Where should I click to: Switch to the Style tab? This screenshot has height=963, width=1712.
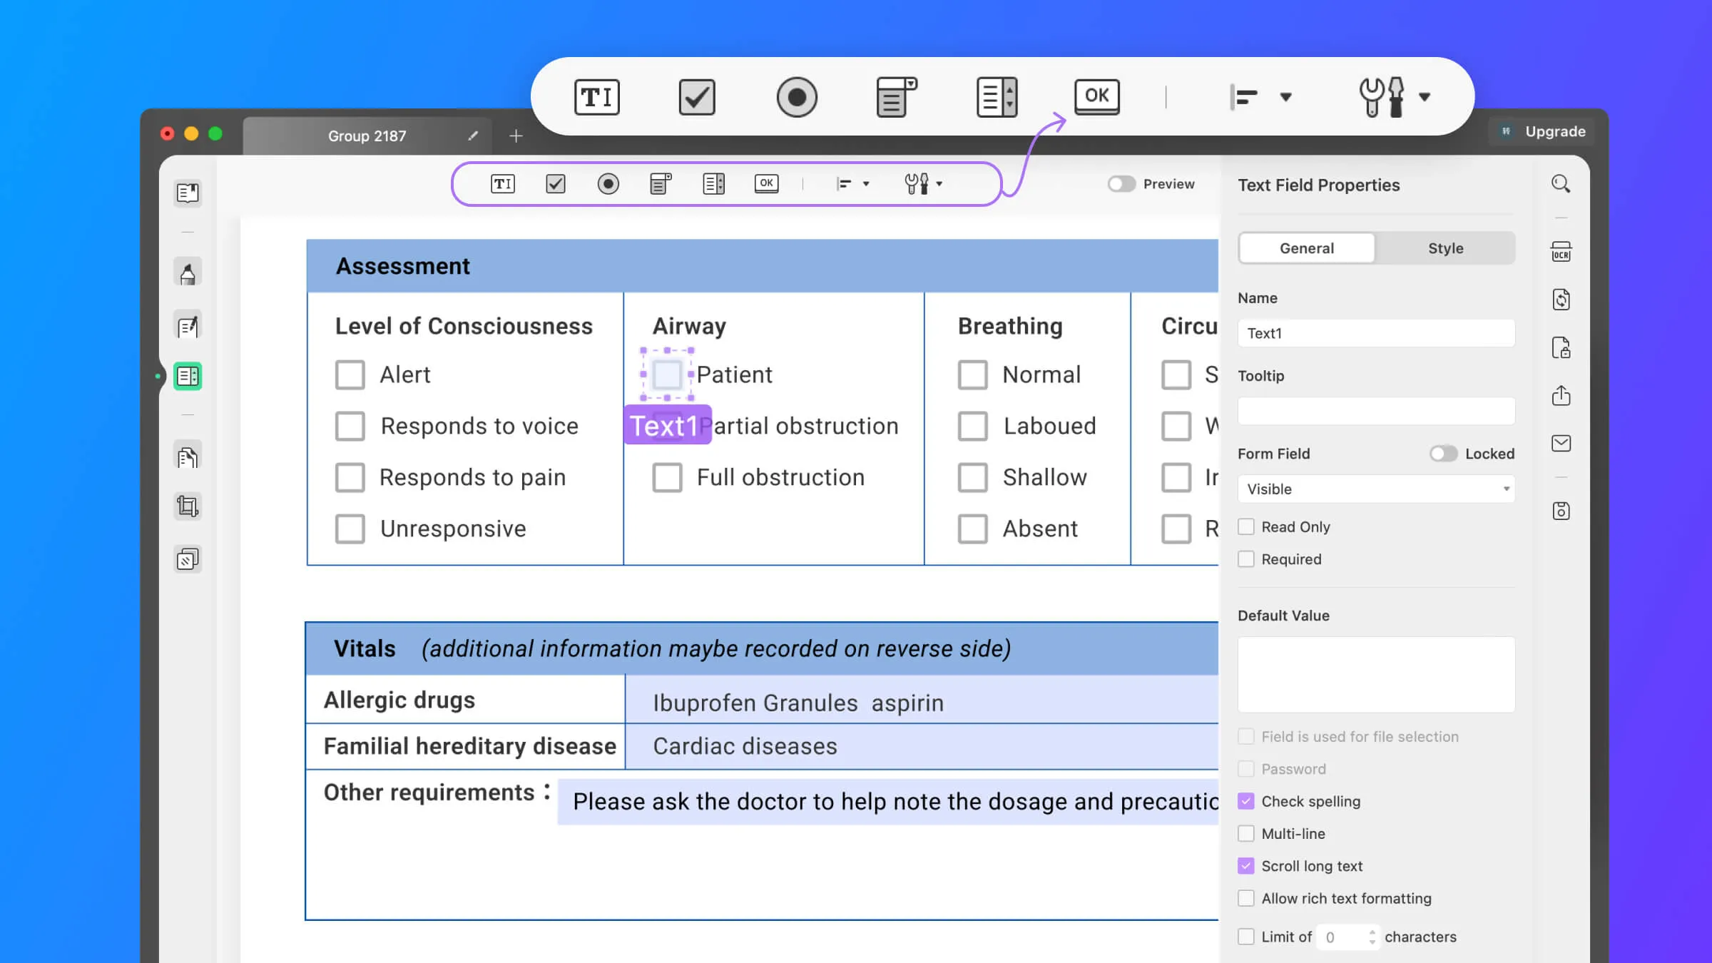pyautogui.click(x=1445, y=248)
